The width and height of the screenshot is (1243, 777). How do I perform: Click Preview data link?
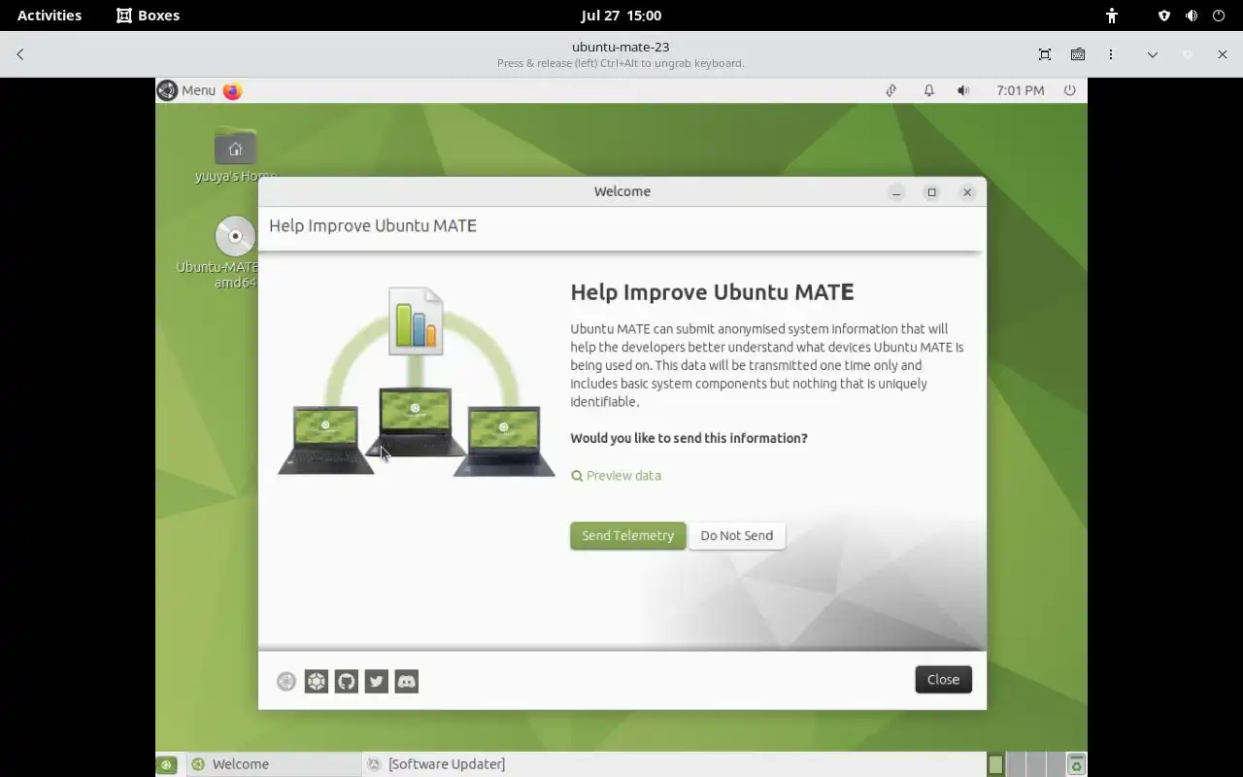pos(616,476)
